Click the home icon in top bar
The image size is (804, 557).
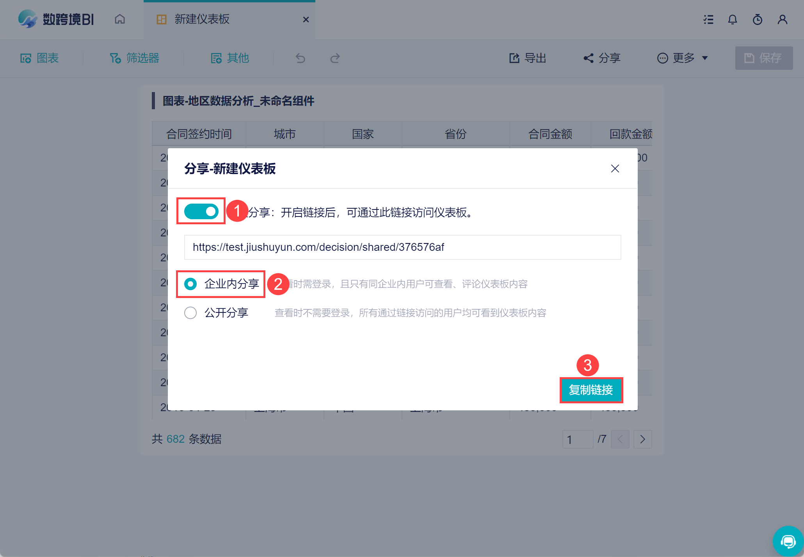click(x=120, y=19)
